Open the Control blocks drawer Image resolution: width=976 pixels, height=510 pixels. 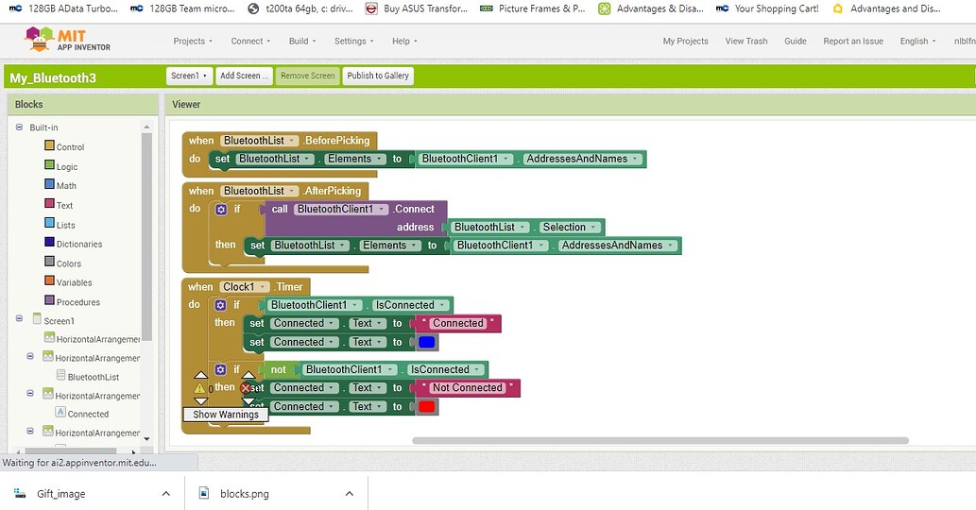(x=64, y=146)
